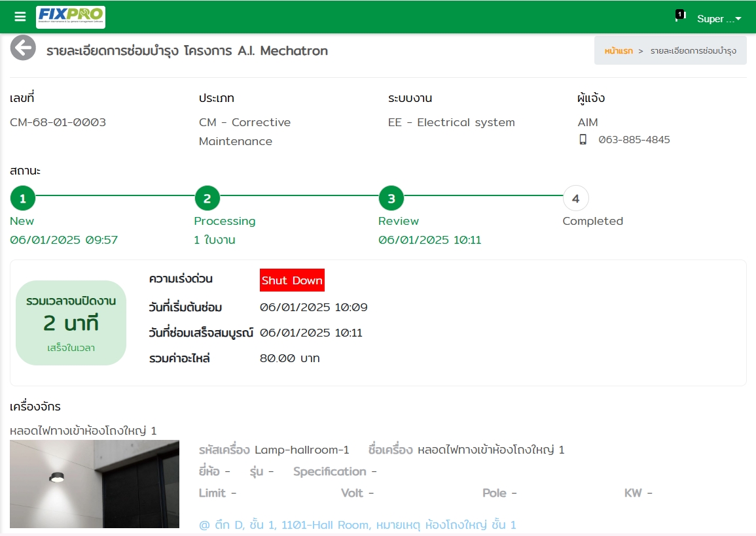Click the FIXPRO logo
Image resolution: width=756 pixels, height=536 pixels.
(x=71, y=17)
